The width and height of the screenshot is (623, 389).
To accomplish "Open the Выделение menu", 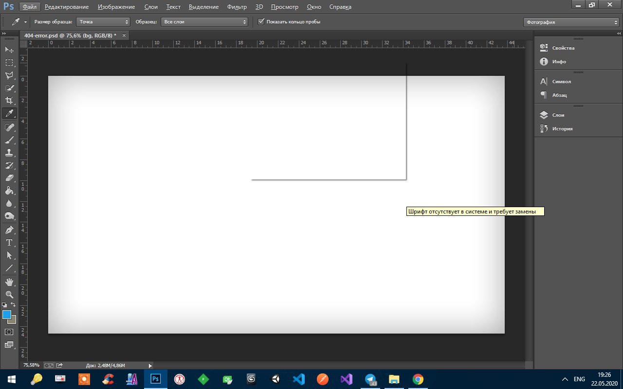I will 203,7.
